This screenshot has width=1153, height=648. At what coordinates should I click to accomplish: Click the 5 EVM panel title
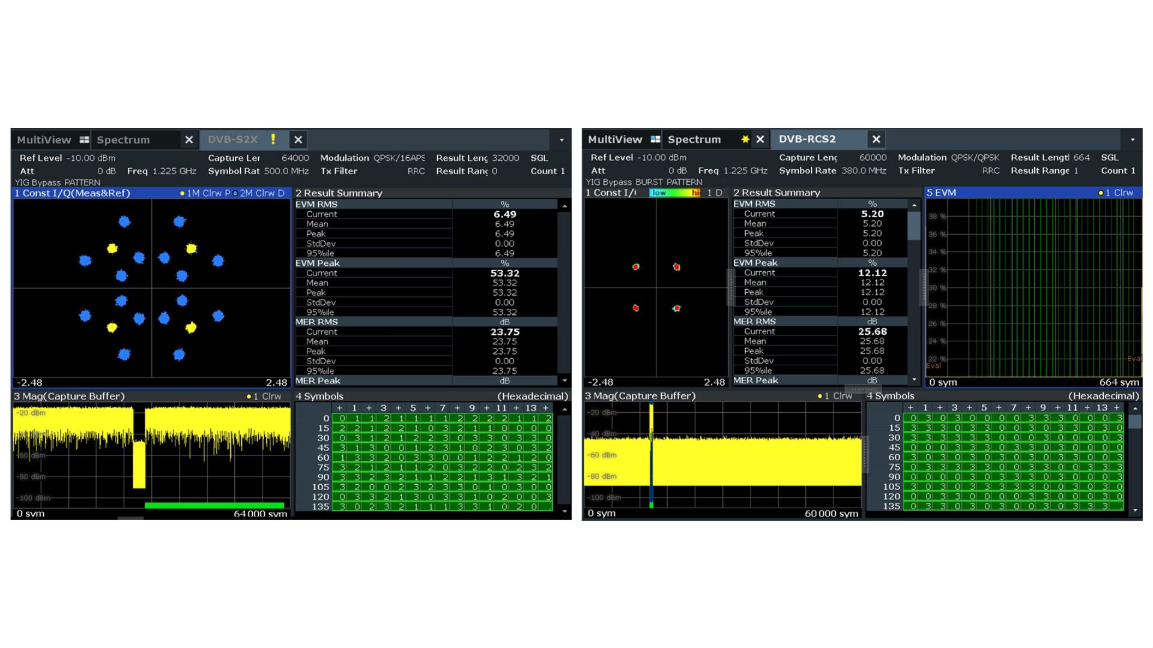pyautogui.click(x=941, y=193)
